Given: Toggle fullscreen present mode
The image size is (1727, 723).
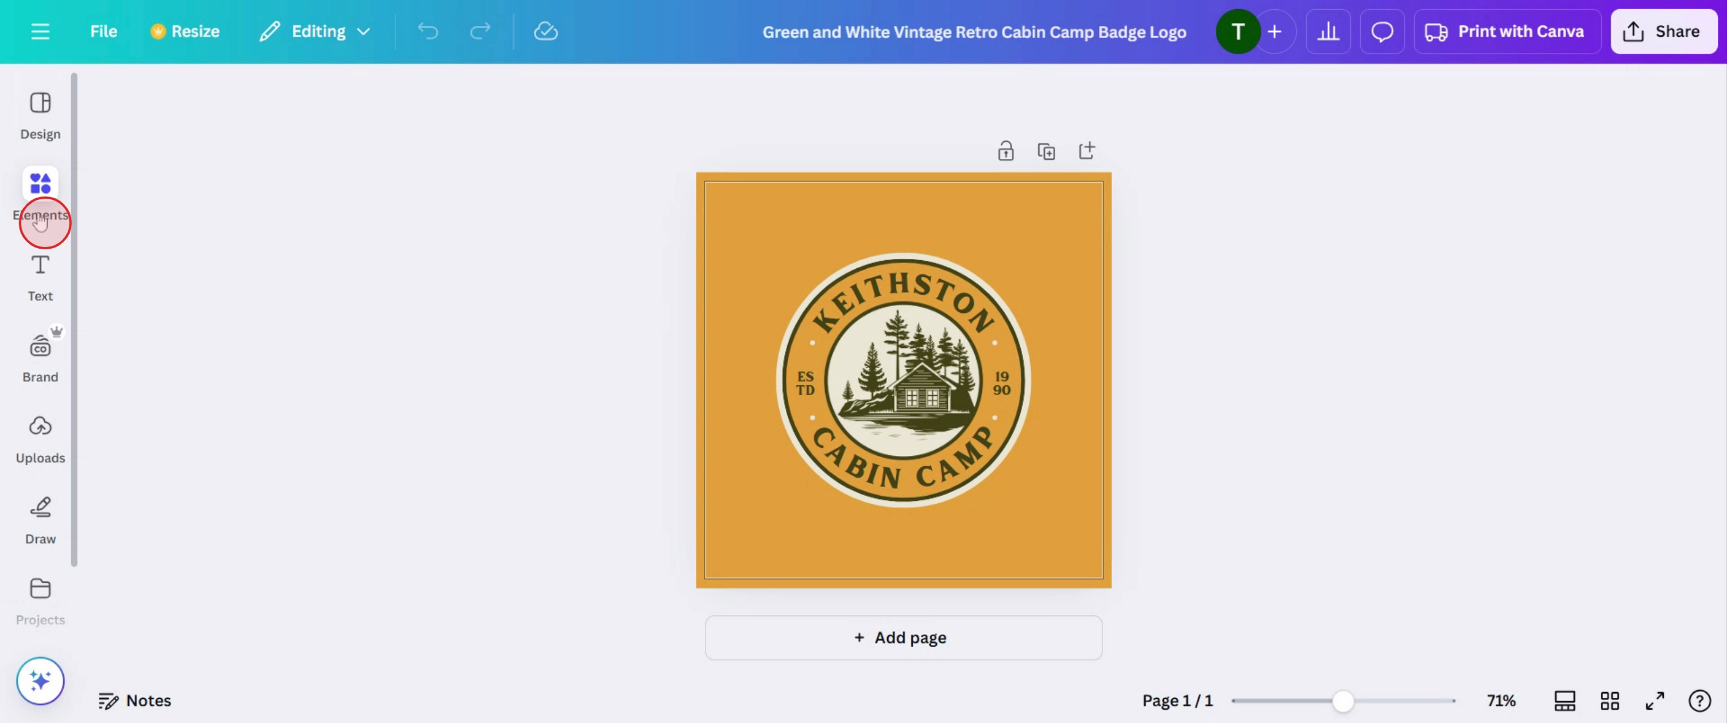Looking at the screenshot, I should click(x=1654, y=701).
